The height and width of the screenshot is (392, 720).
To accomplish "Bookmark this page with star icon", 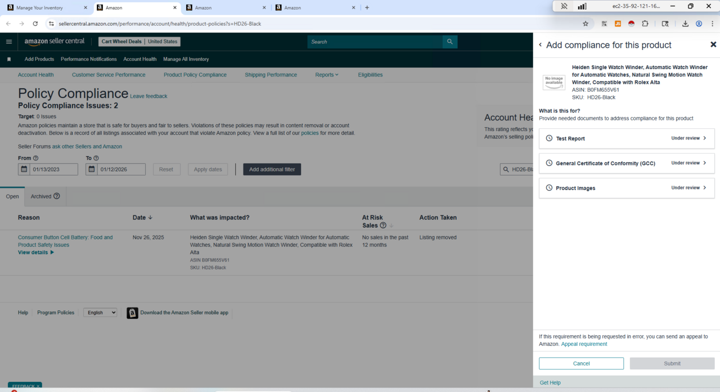I will click(585, 24).
